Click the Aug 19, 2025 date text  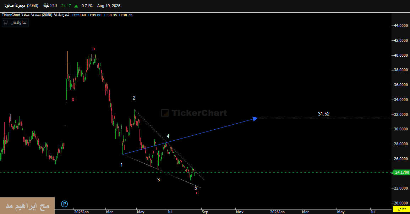pyautogui.click(x=109, y=6)
